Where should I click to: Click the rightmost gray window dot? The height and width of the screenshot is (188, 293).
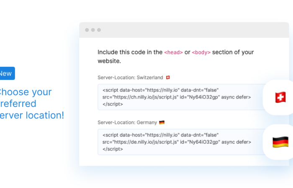click(x=99, y=30)
